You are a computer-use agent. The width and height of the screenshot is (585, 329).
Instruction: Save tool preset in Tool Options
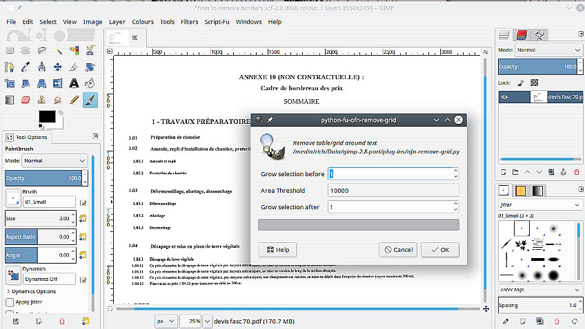16,321
